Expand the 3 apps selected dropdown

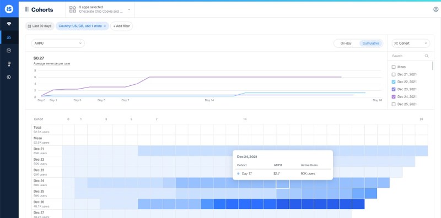100,9
